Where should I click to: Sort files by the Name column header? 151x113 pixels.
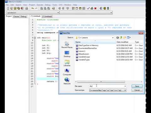click(95, 42)
